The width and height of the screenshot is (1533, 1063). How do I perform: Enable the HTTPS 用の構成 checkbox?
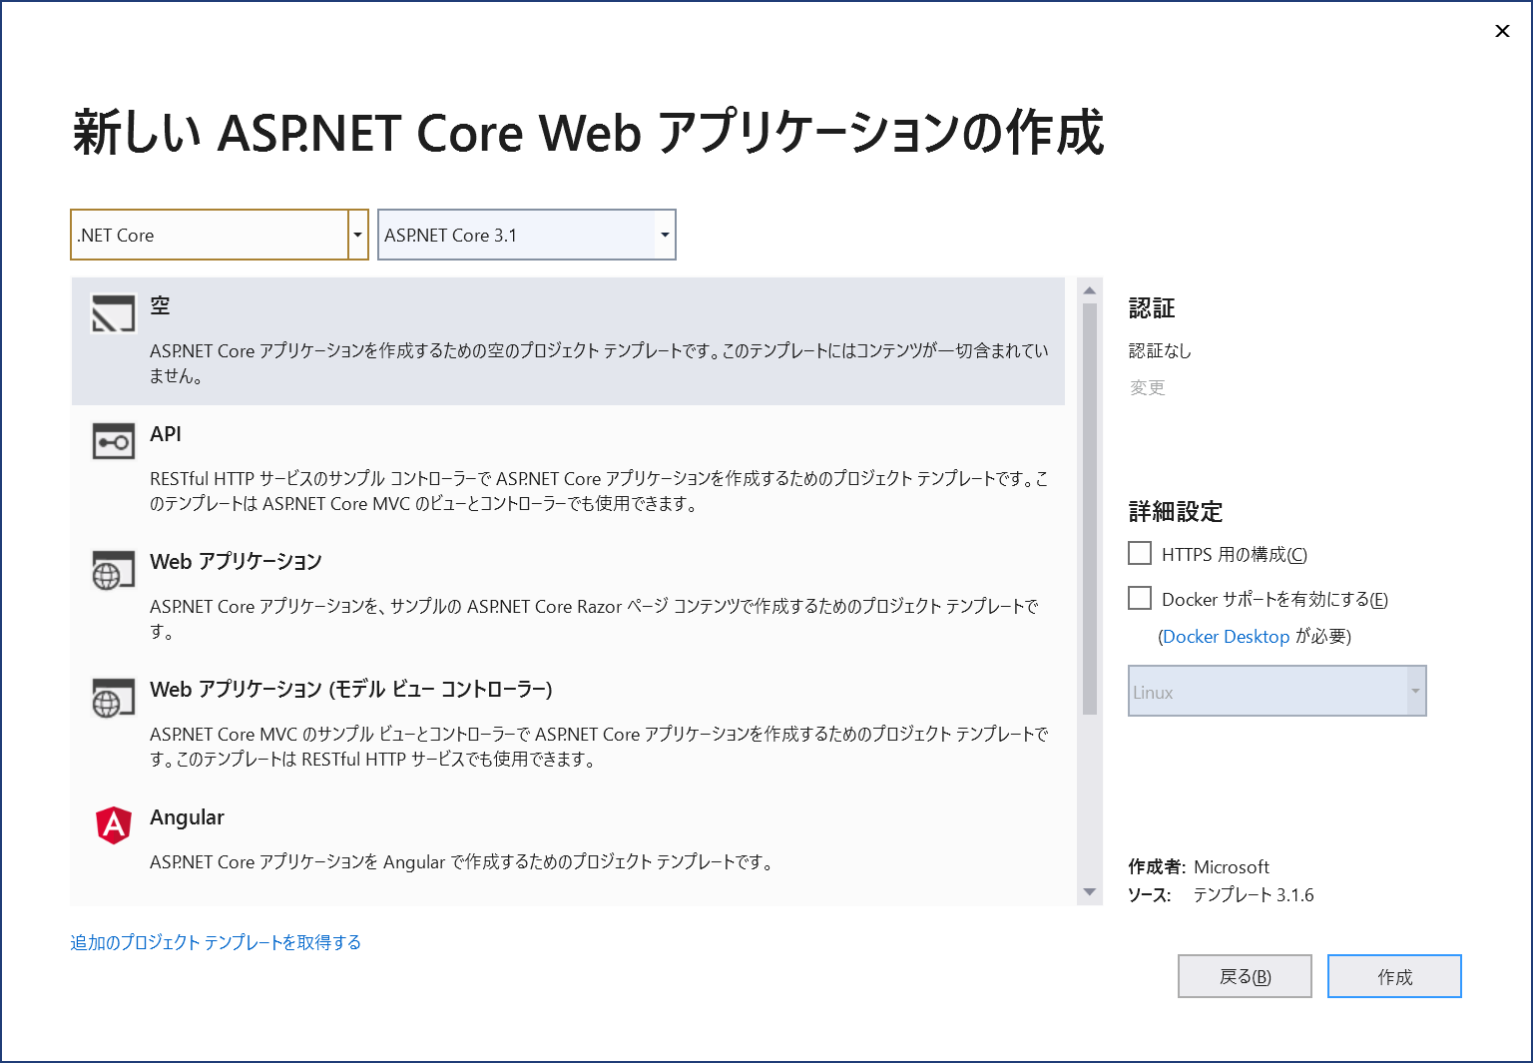(1140, 553)
